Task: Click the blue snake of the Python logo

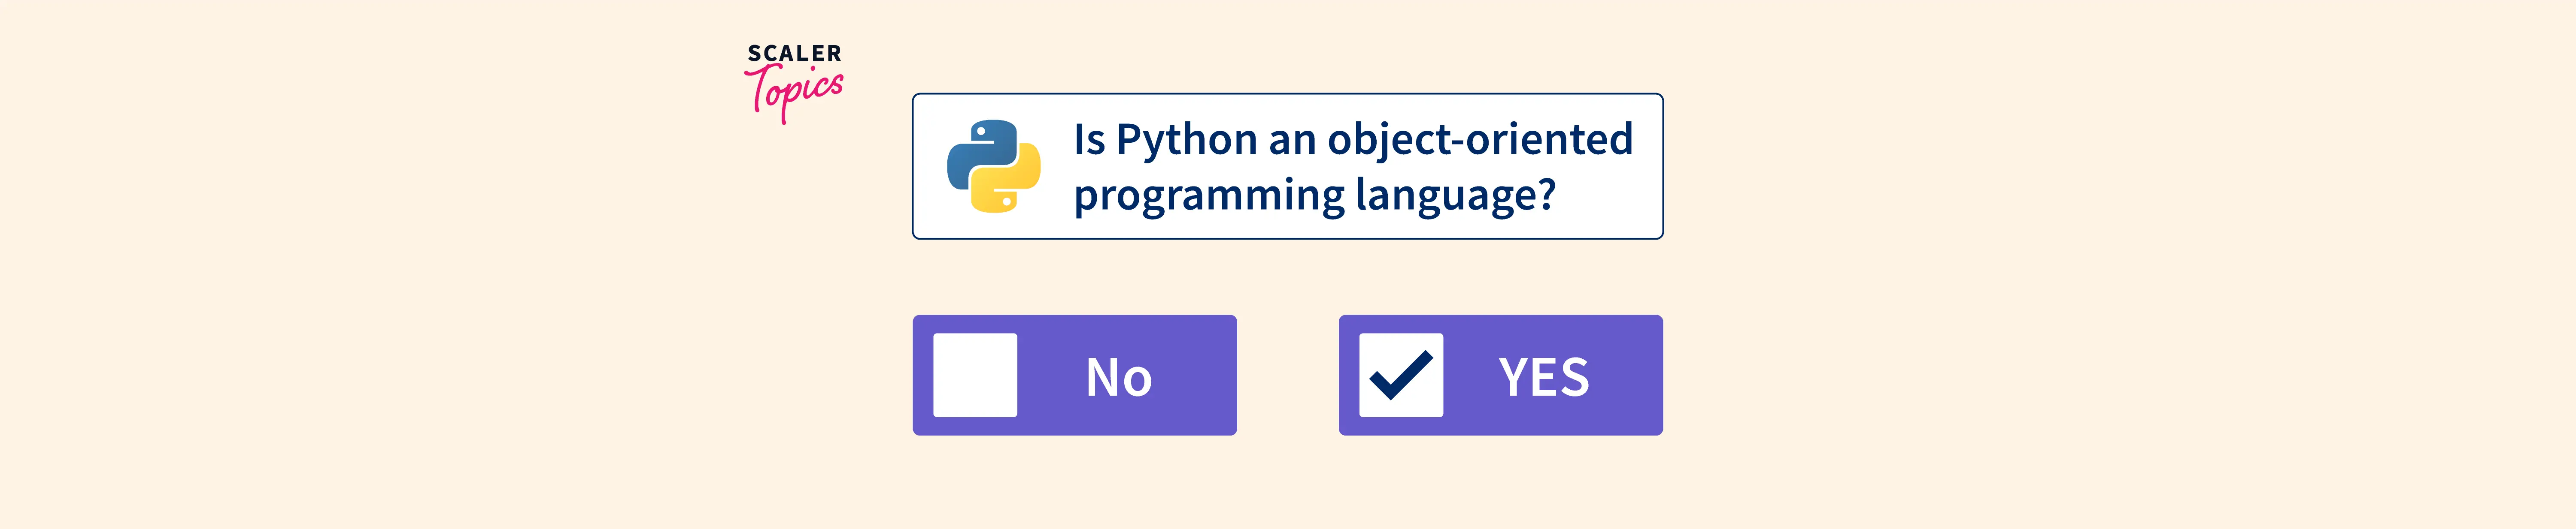Action: click(975, 150)
